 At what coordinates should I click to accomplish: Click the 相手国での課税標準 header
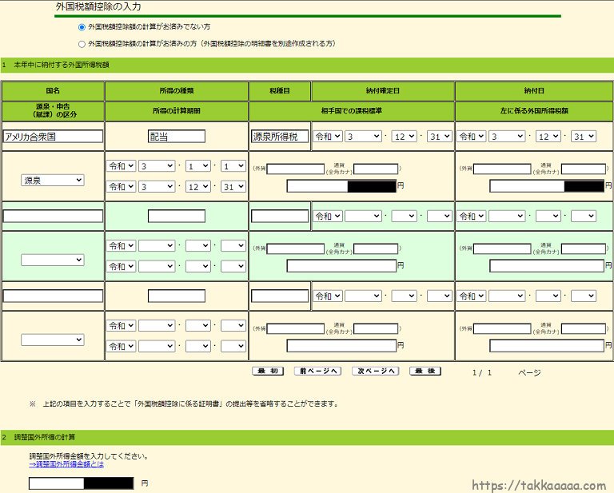[x=351, y=111]
